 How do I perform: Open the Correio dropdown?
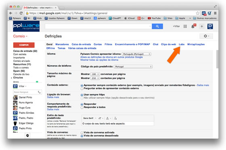click(x=20, y=36)
